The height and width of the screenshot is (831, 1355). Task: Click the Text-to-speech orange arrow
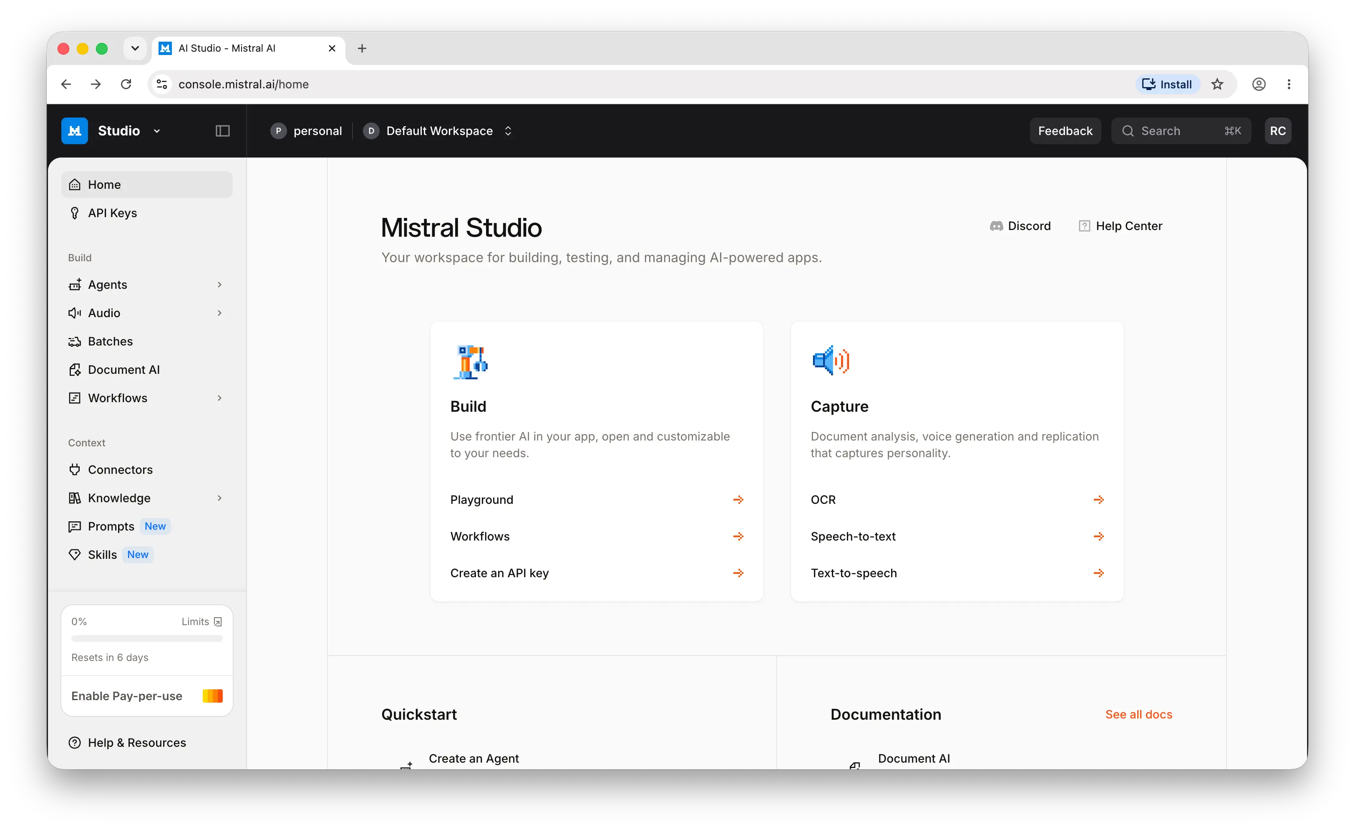(x=1098, y=573)
